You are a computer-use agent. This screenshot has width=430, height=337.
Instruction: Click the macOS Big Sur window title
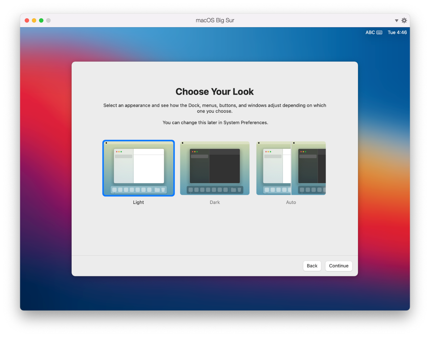(215, 20)
